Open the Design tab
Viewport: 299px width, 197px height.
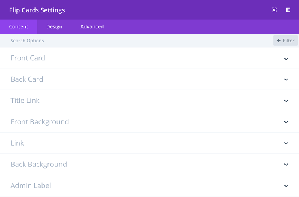point(54,26)
